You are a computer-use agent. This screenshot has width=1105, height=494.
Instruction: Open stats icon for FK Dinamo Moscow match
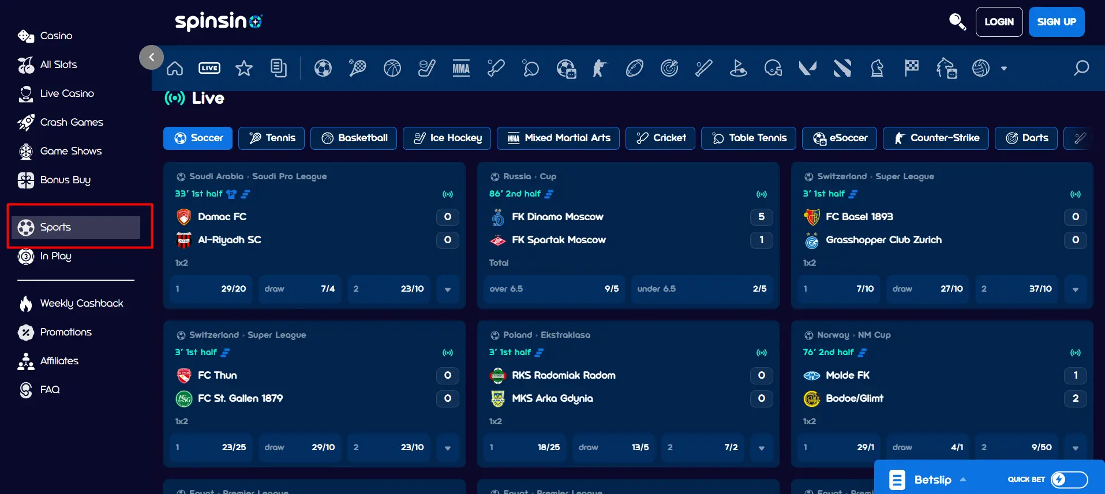(x=549, y=194)
